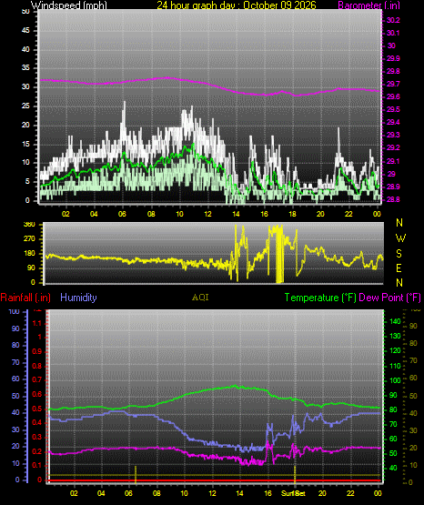Click the 29.5 barometer scale value
This screenshot has height=505, width=424.
393,109
